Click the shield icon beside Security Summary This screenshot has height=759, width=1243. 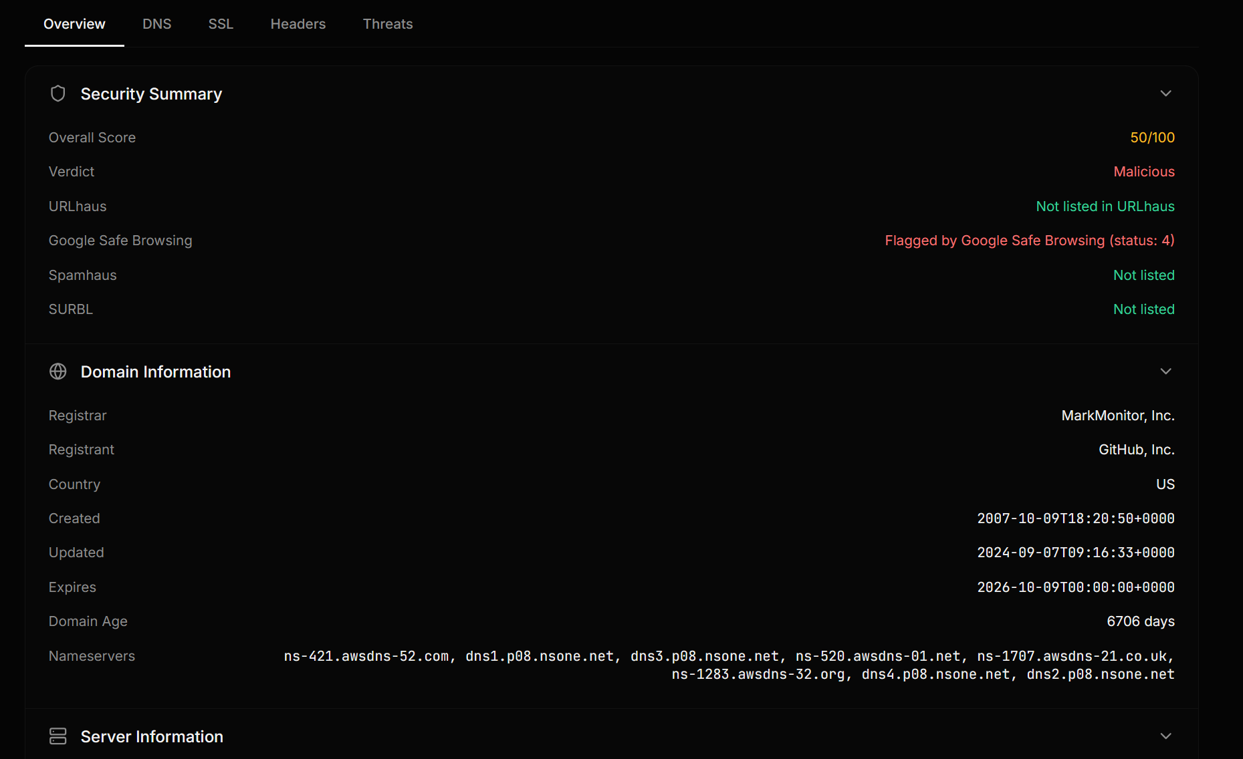click(58, 94)
